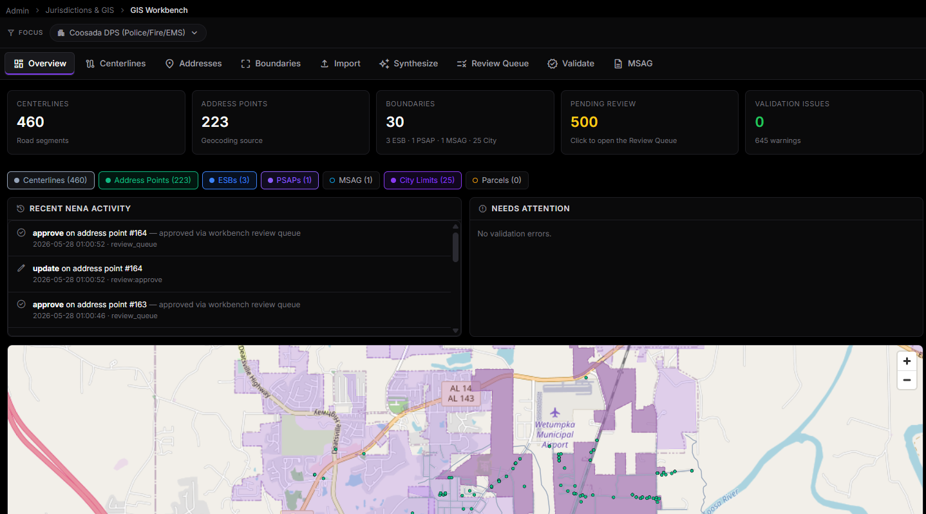The height and width of the screenshot is (514, 926).
Task: Enable Parcels (0) layer chip
Action: tap(496, 180)
